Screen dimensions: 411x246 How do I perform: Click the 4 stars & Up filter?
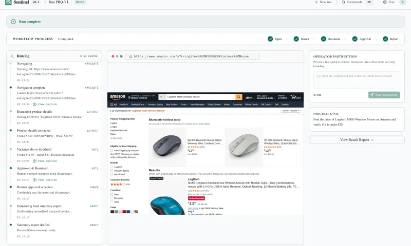coord(120,184)
